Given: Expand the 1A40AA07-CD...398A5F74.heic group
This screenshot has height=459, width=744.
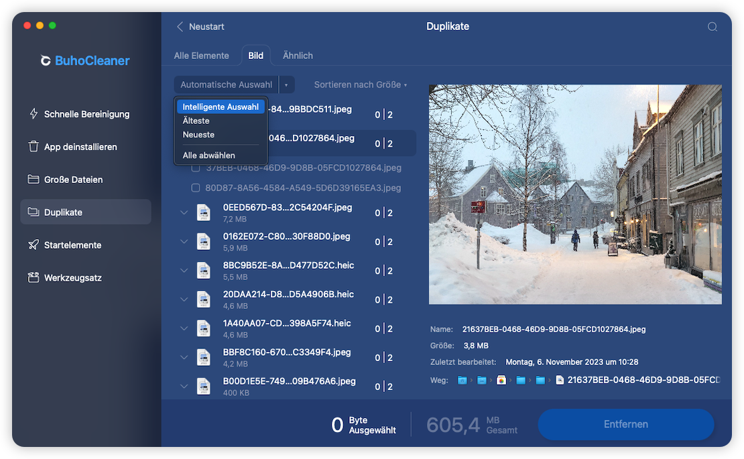Looking at the screenshot, I should (x=184, y=328).
